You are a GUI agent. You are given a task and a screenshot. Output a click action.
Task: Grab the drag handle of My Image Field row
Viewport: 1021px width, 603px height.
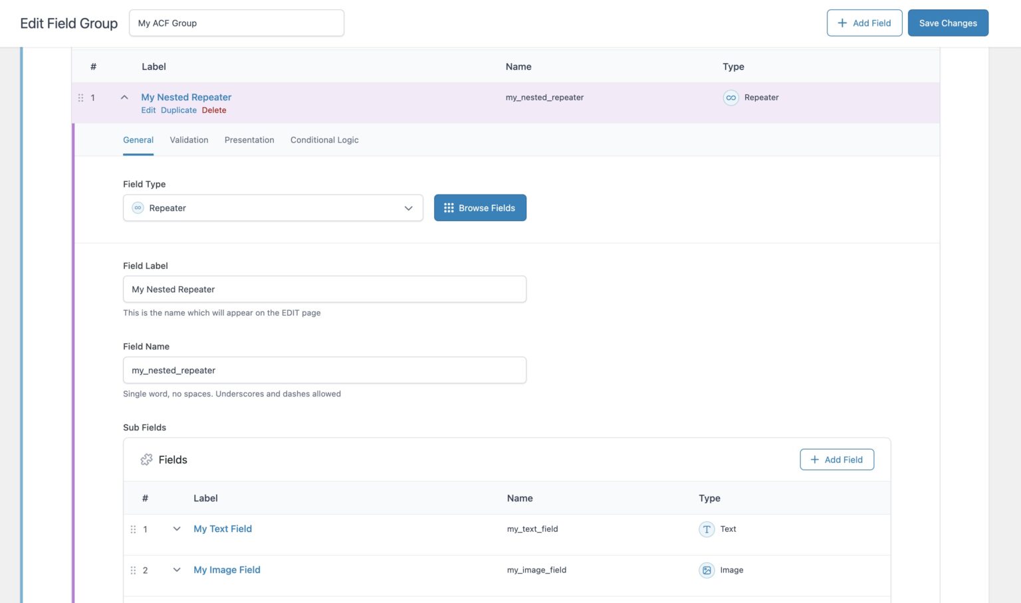coord(133,570)
